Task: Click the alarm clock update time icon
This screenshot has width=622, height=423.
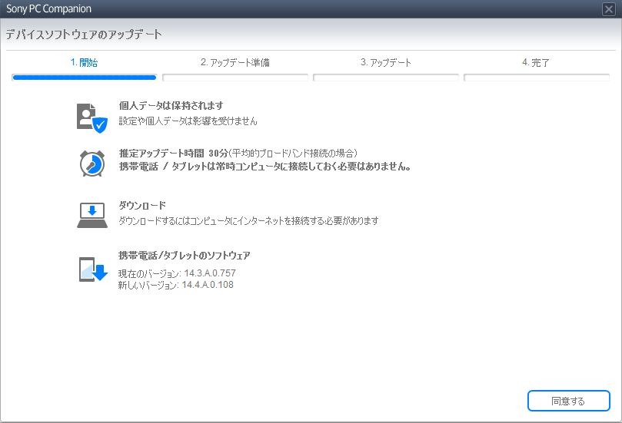Action: click(92, 164)
